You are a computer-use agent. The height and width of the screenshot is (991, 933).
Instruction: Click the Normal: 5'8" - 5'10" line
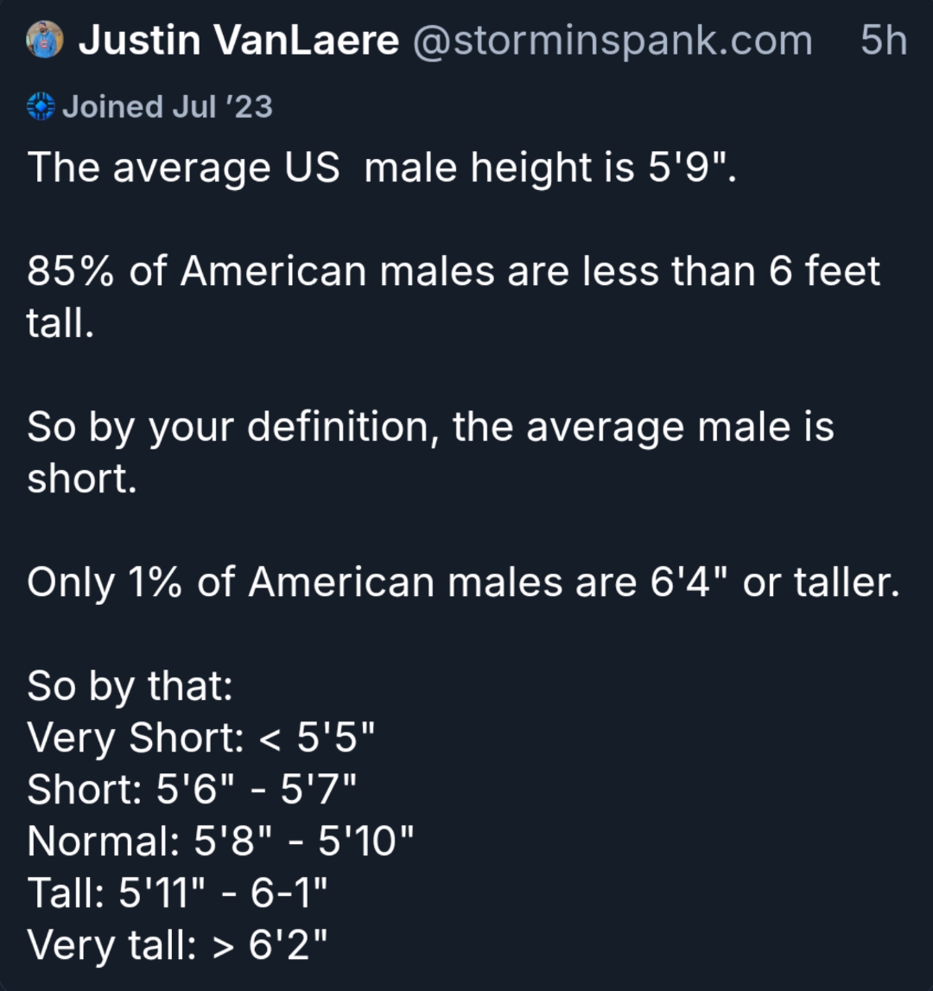click(221, 841)
